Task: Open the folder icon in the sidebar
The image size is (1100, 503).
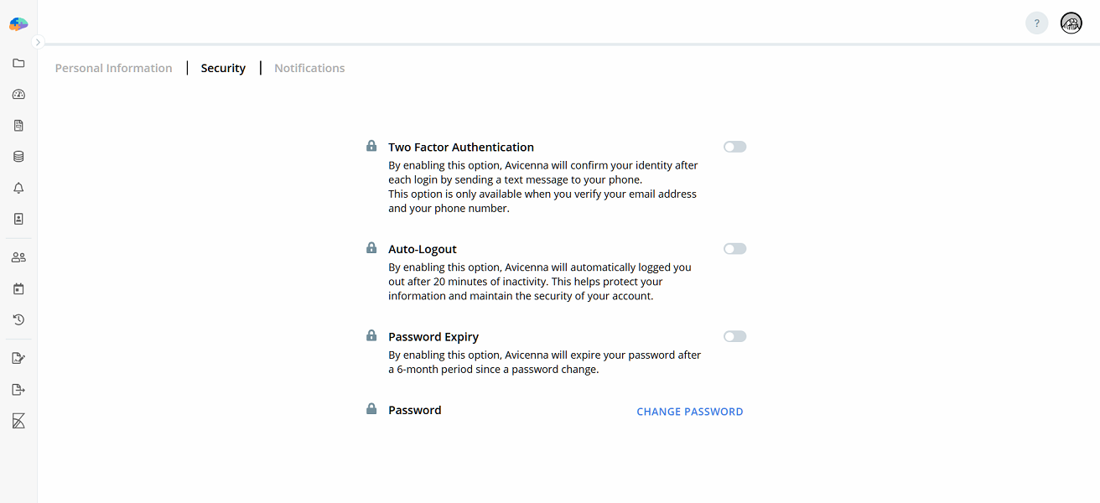Action: pyautogui.click(x=18, y=63)
